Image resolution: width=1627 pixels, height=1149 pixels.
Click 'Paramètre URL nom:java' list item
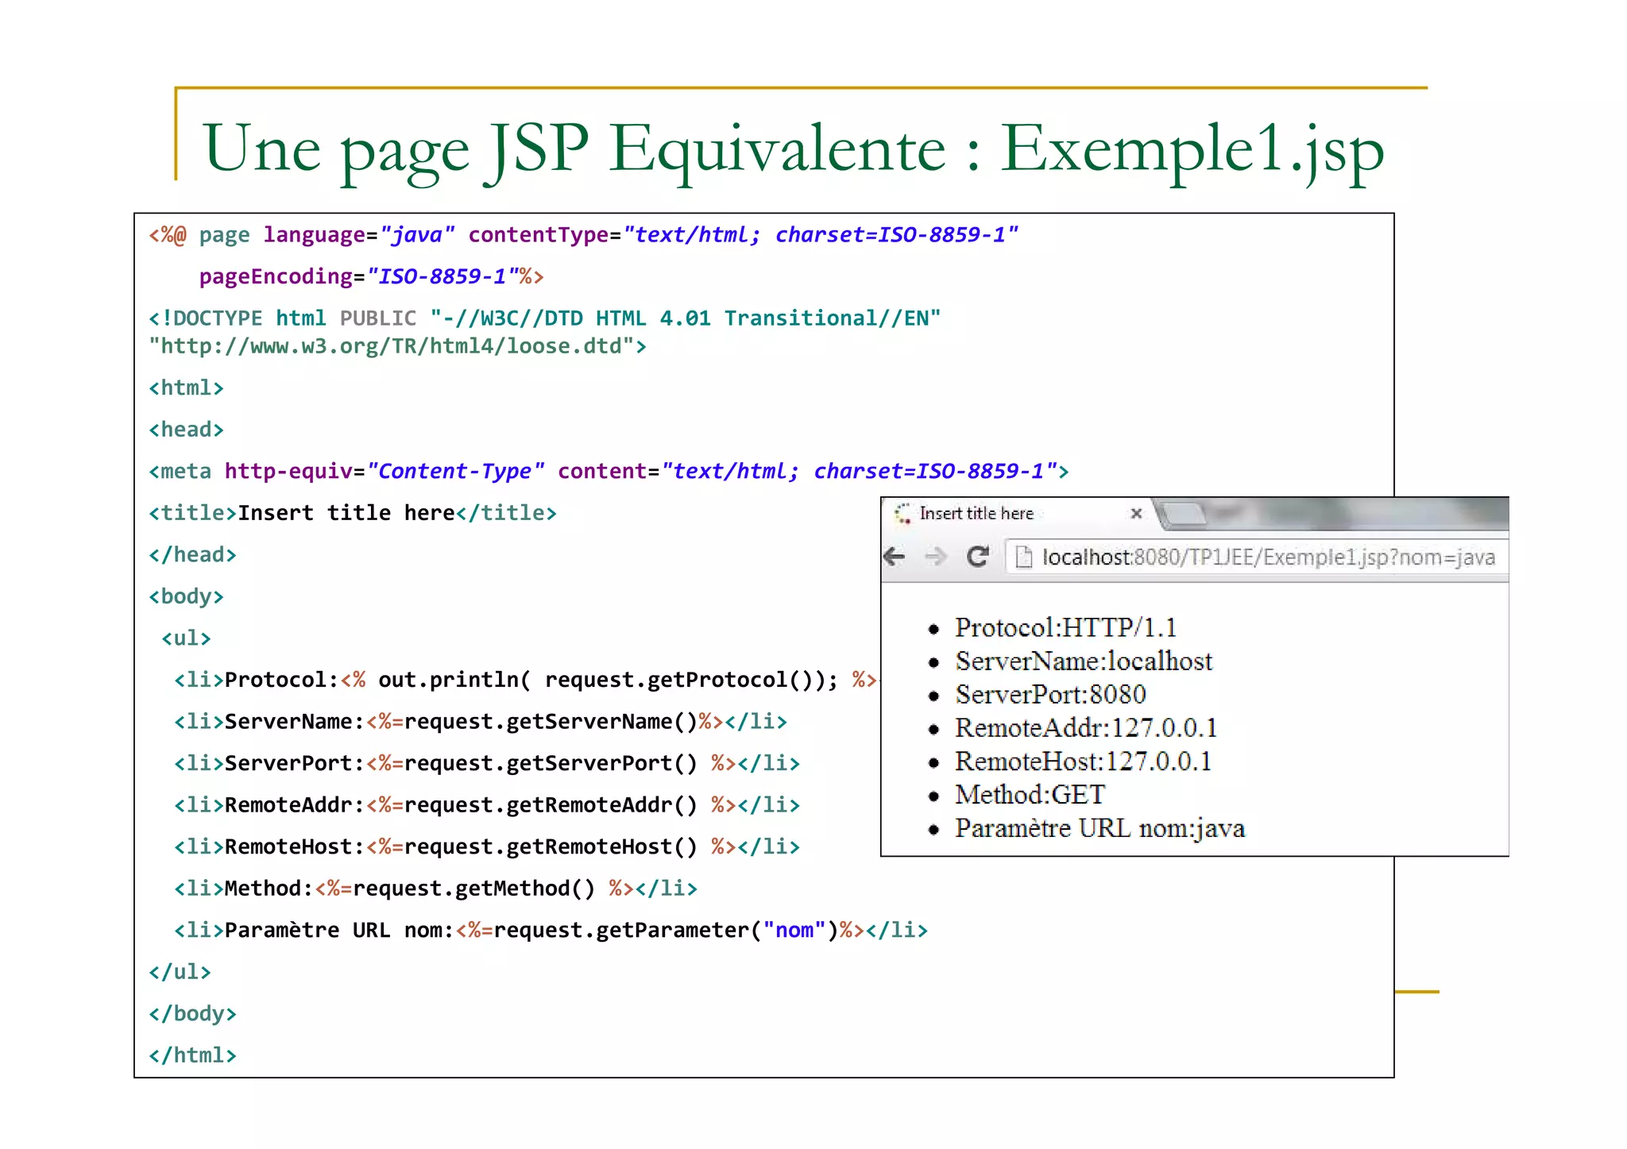(1100, 828)
